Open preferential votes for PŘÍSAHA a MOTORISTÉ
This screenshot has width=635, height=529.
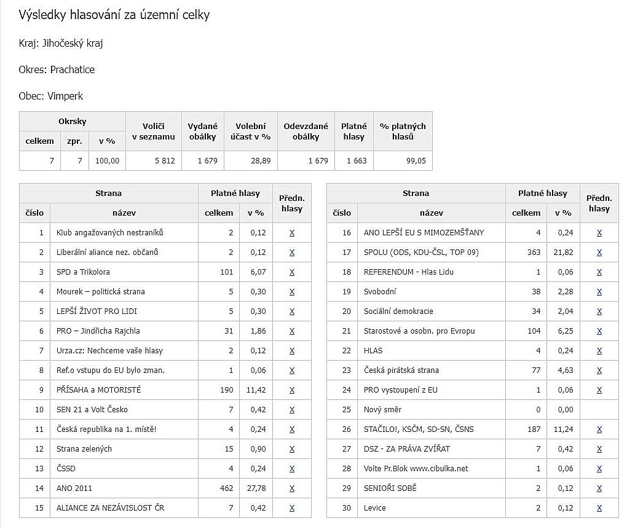(292, 390)
